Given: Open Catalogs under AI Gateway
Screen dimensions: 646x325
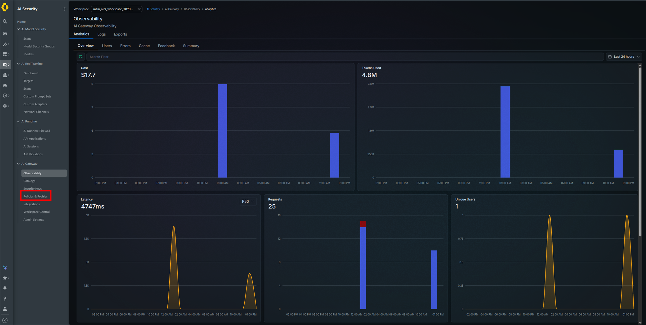Looking at the screenshot, I should [x=29, y=181].
